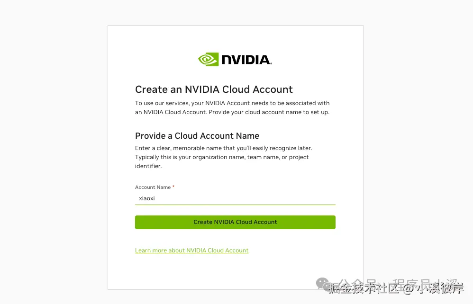The height and width of the screenshot is (304, 473).
Task: Click the green underline below the account name
Action: (x=235, y=205)
